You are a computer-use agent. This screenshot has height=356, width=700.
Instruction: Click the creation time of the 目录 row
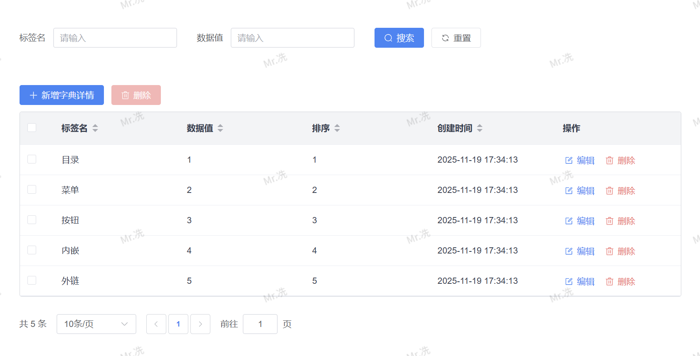478,160
